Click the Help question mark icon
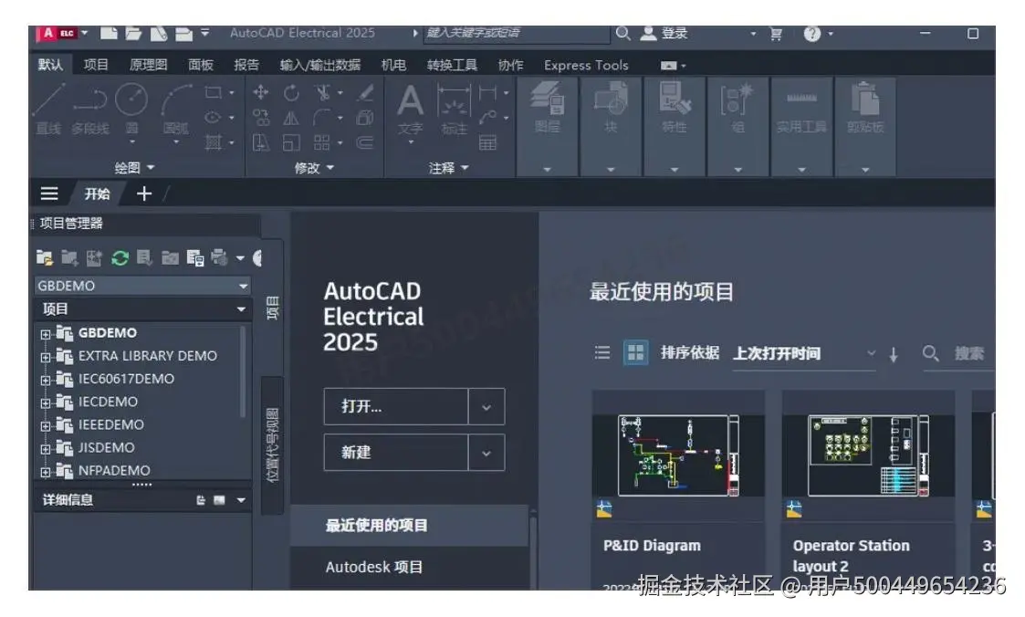Viewport: 1025px width, 617px height. [812, 34]
